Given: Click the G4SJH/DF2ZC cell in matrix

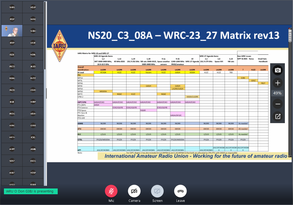Looking at the screenshot, I should click(178, 114).
